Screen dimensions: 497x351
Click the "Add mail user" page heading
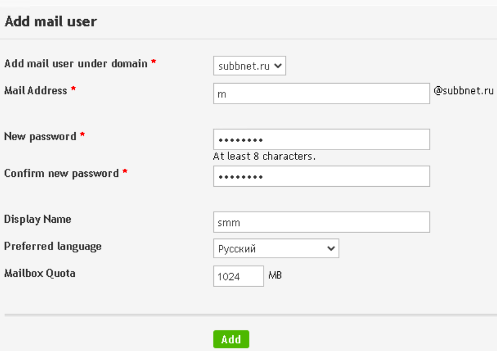point(51,22)
